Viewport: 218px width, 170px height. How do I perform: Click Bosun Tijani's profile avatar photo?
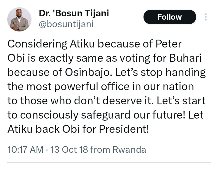coord(19,19)
